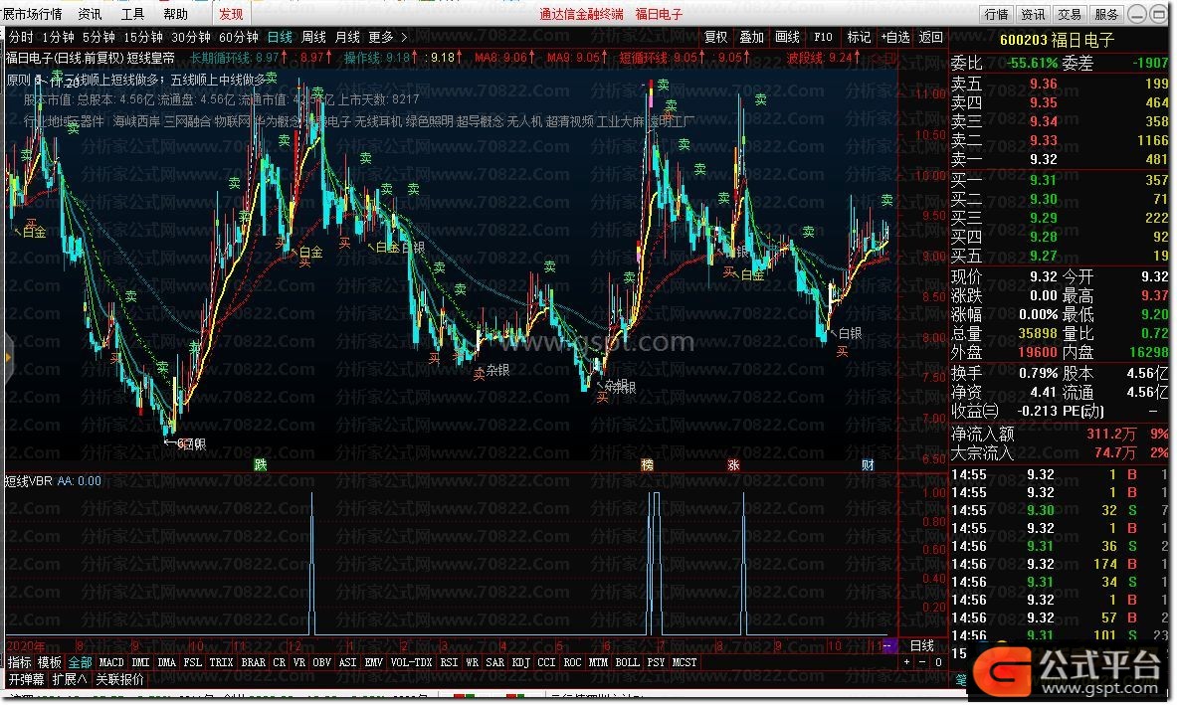Screen dimensions: 1177x705
Task: Open the 工具 menu
Action: [x=132, y=14]
